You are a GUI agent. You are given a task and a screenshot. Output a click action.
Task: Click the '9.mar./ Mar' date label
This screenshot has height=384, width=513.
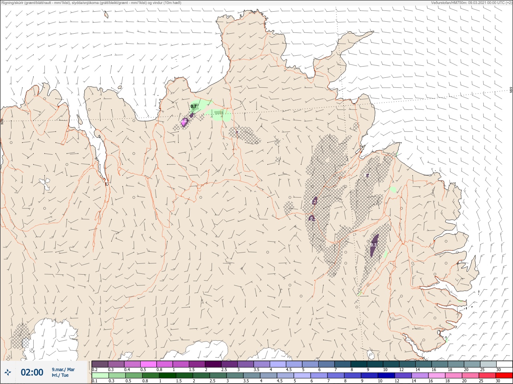pos(63,370)
